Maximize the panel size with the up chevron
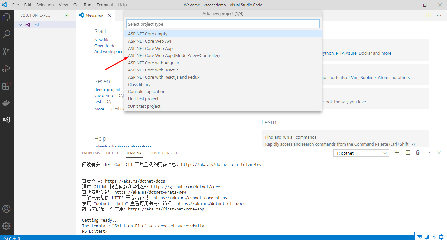The height and width of the screenshot is (240, 447). 429,153
